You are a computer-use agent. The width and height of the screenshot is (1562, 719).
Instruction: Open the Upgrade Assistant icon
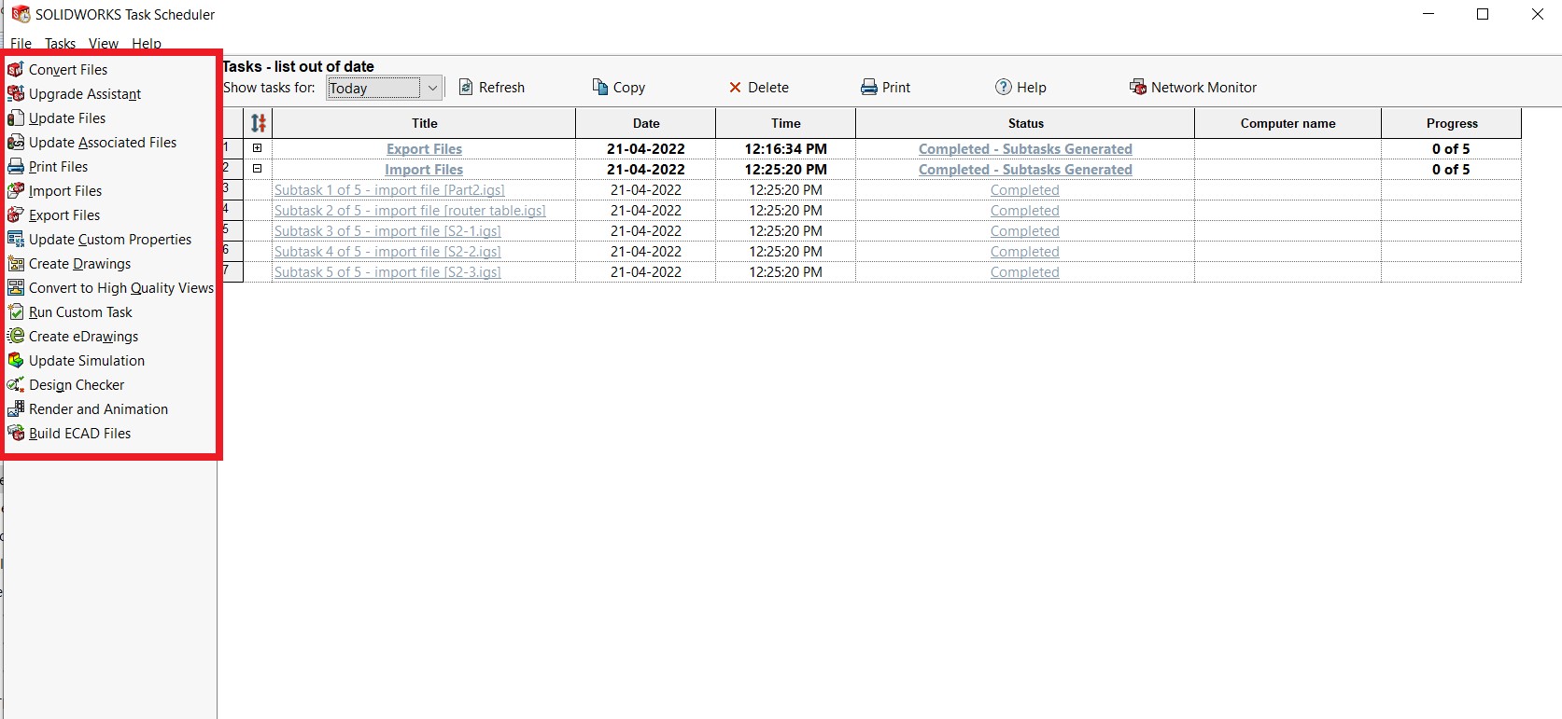[x=16, y=93]
